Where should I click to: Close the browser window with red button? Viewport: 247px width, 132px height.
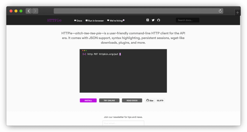(x=11, y=11)
